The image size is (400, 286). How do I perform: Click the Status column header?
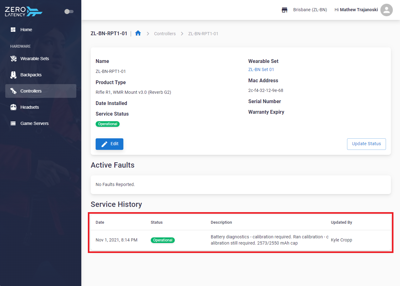(157, 222)
